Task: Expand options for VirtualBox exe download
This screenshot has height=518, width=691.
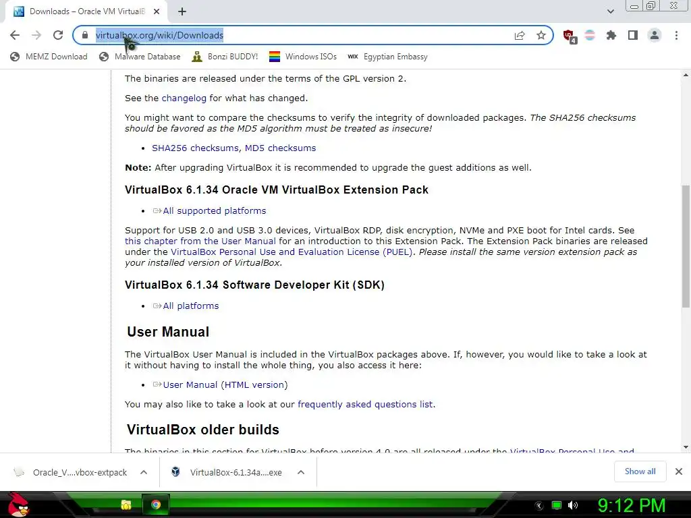Action: click(301, 473)
